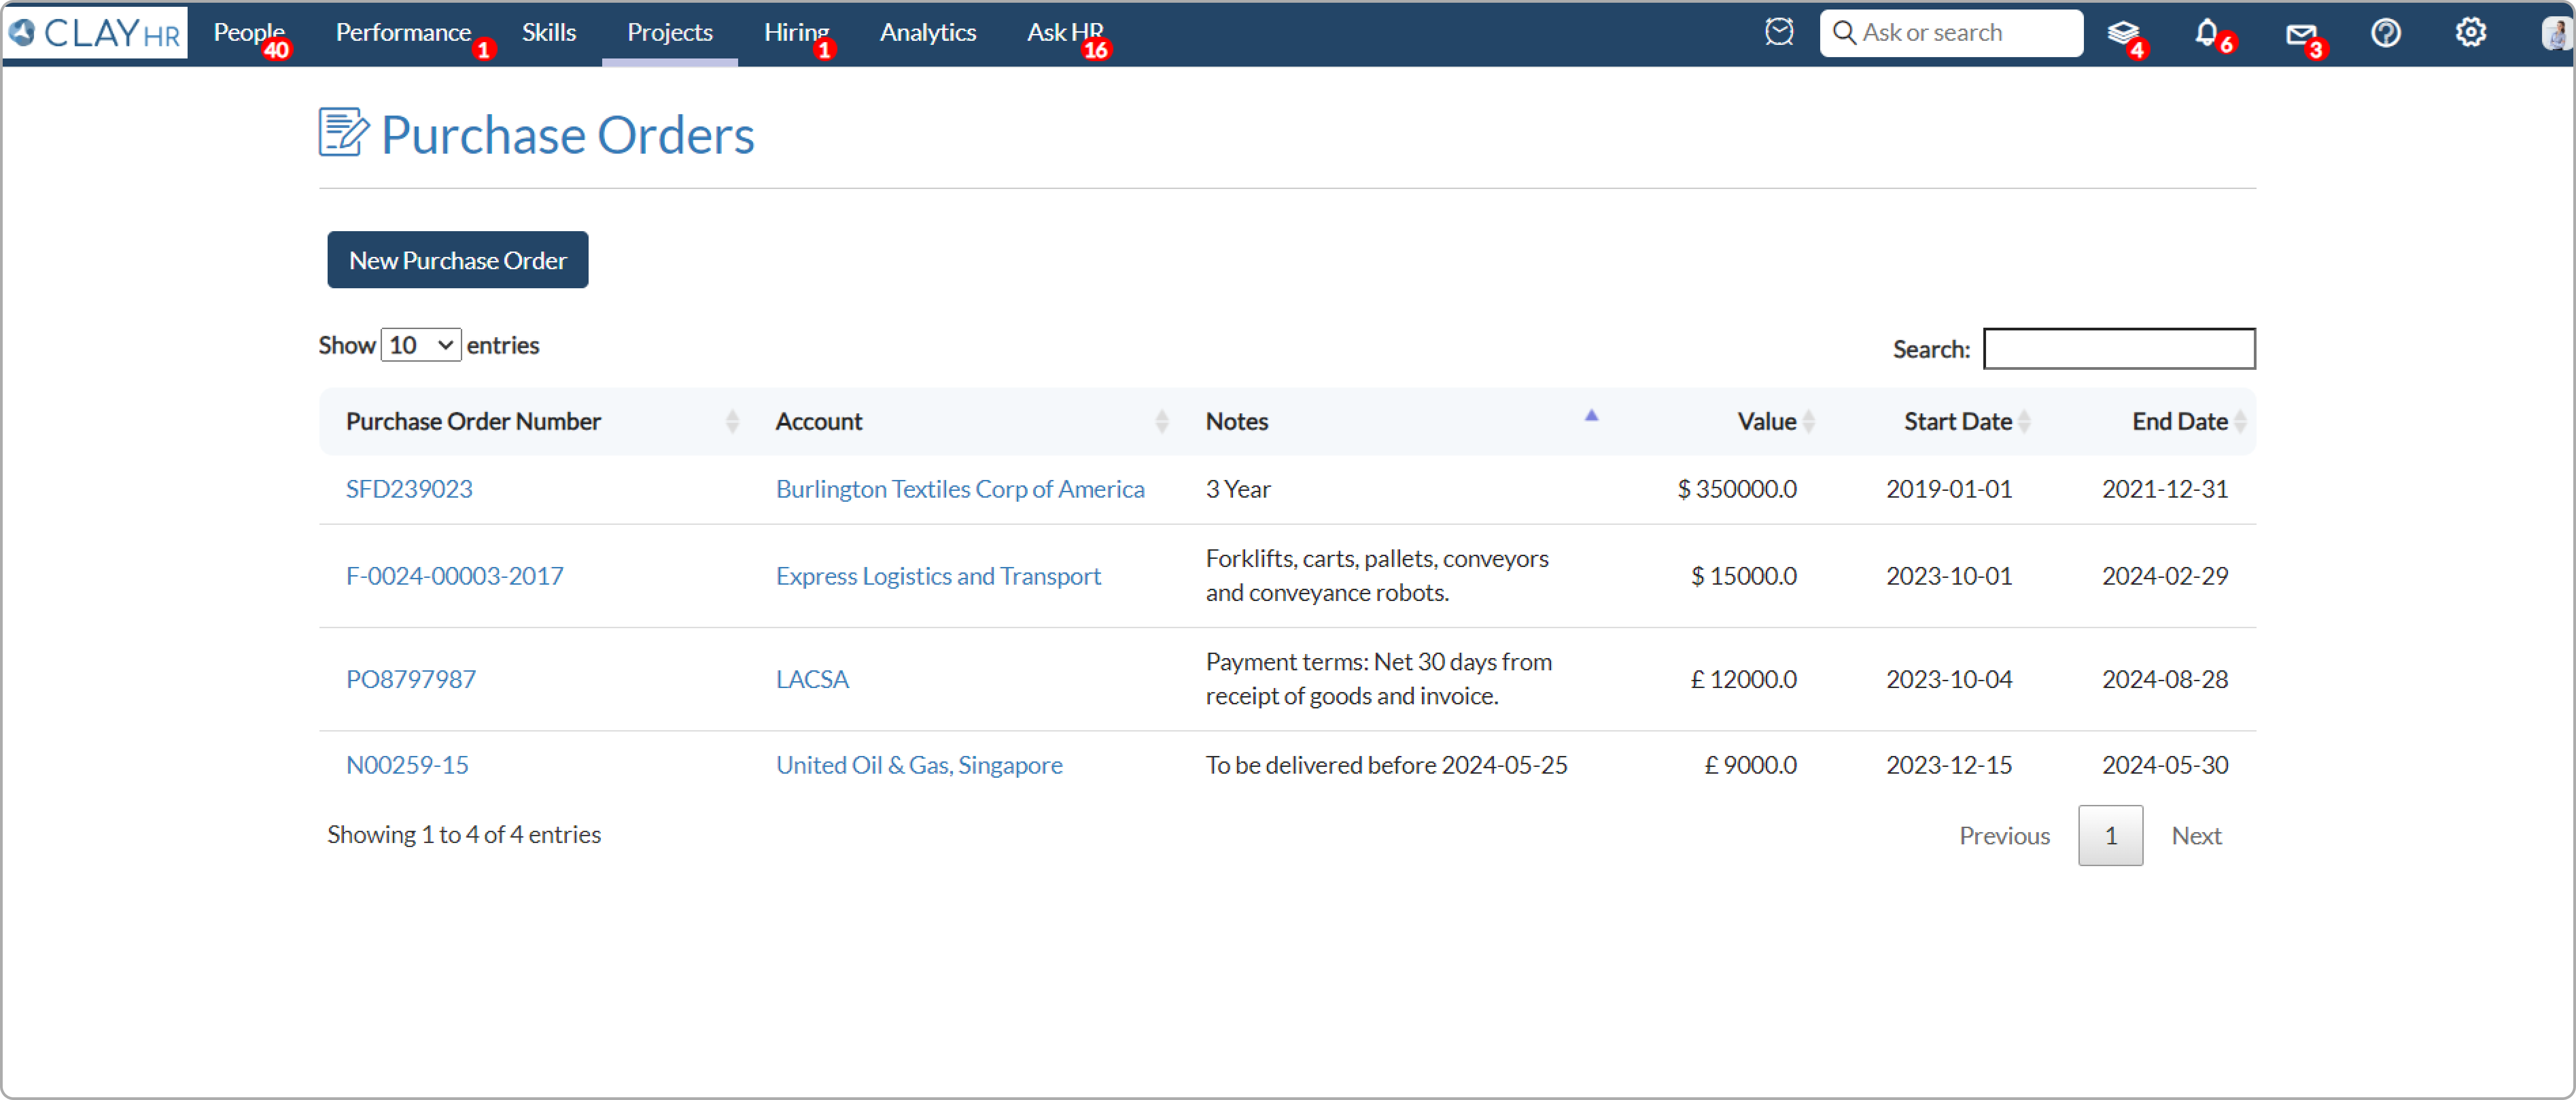Open the mail envelope icon
This screenshot has height=1100, width=2576.
(2301, 36)
